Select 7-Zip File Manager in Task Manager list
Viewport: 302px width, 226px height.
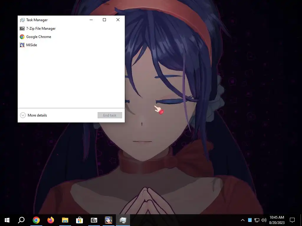(x=71, y=29)
